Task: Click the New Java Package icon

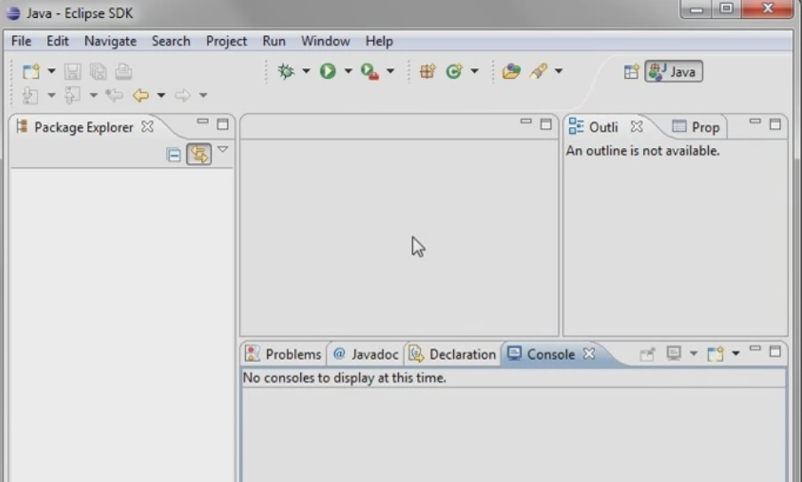Action: [427, 71]
